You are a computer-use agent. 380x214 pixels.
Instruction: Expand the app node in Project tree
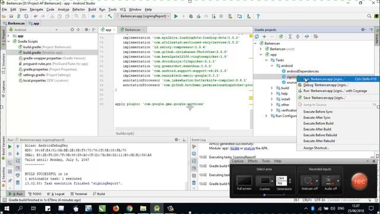[x=8, y=36]
